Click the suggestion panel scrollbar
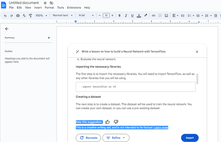Screen dimensions: 221x142 [197, 79]
